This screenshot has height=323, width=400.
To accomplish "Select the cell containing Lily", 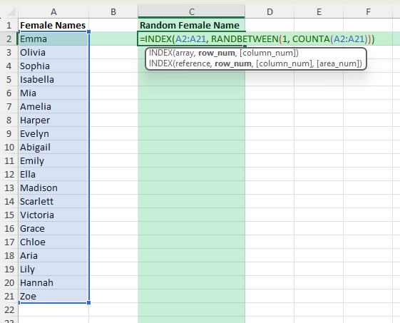I will tap(53, 269).
